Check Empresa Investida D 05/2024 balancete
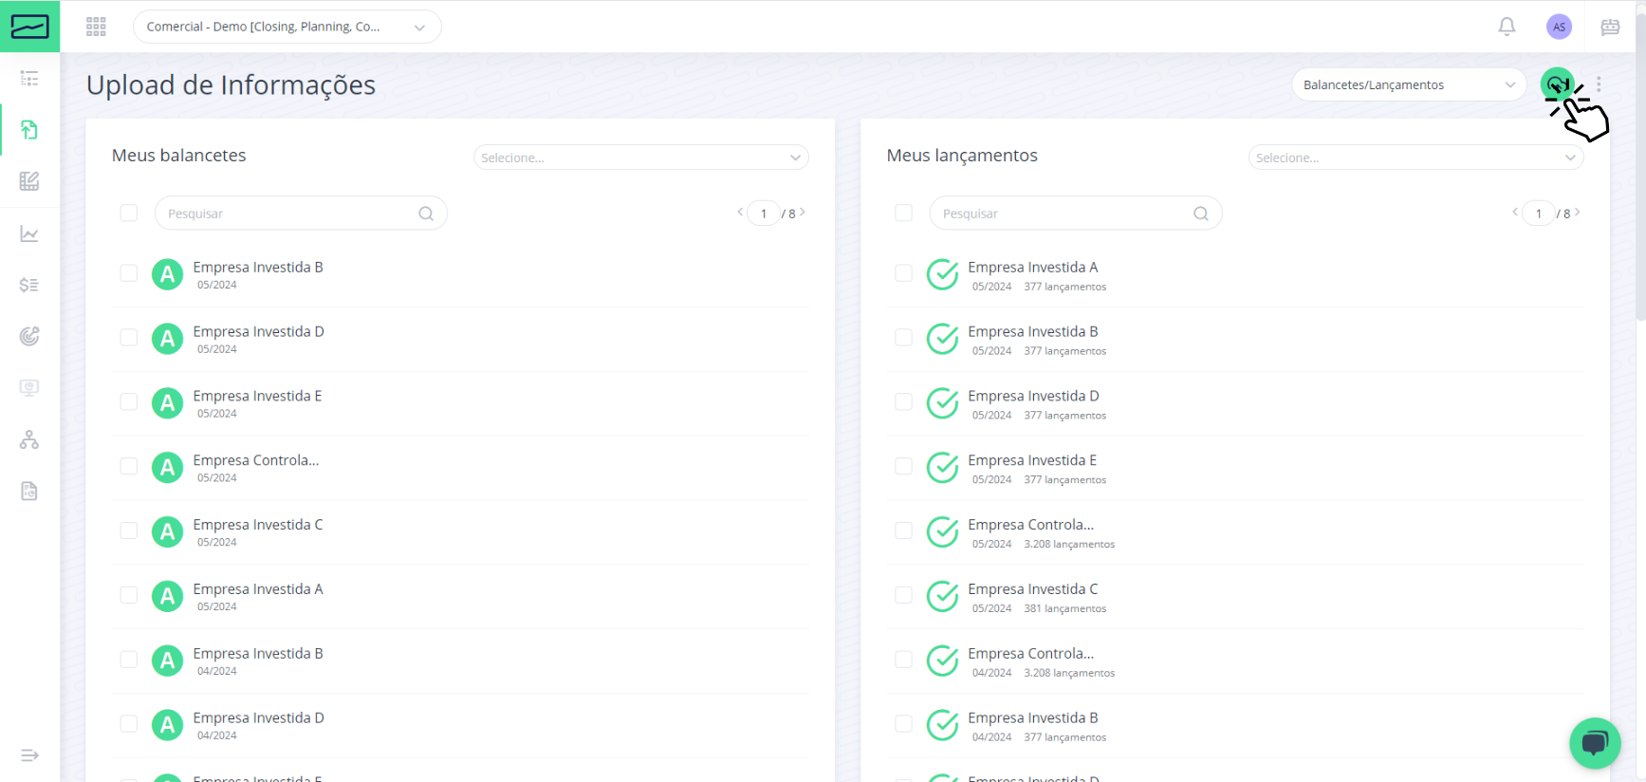 [129, 338]
